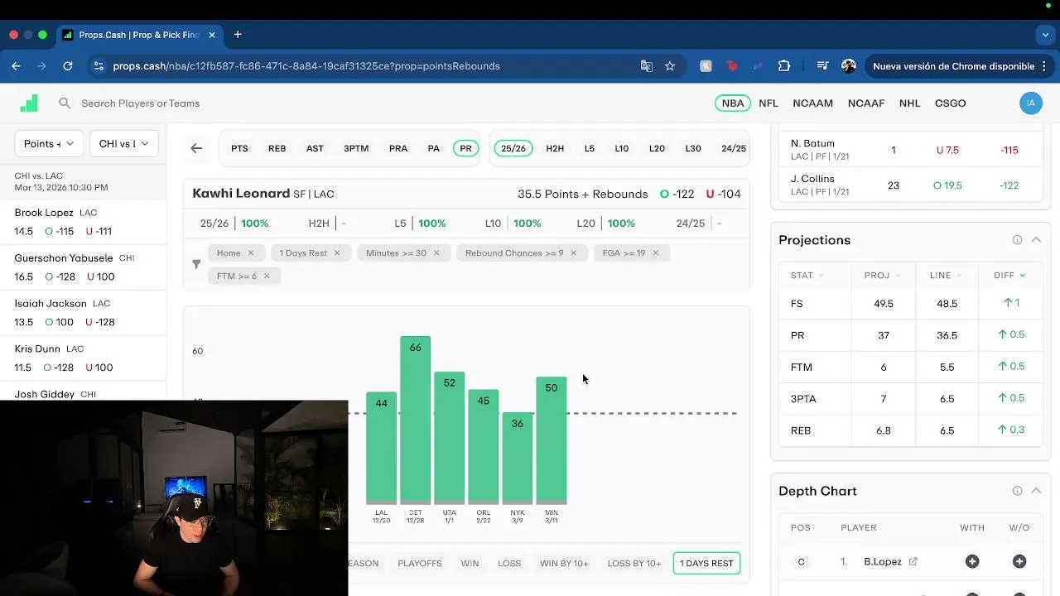Click N. Batum U 7.5 line
The image size is (1060, 596).
click(947, 151)
